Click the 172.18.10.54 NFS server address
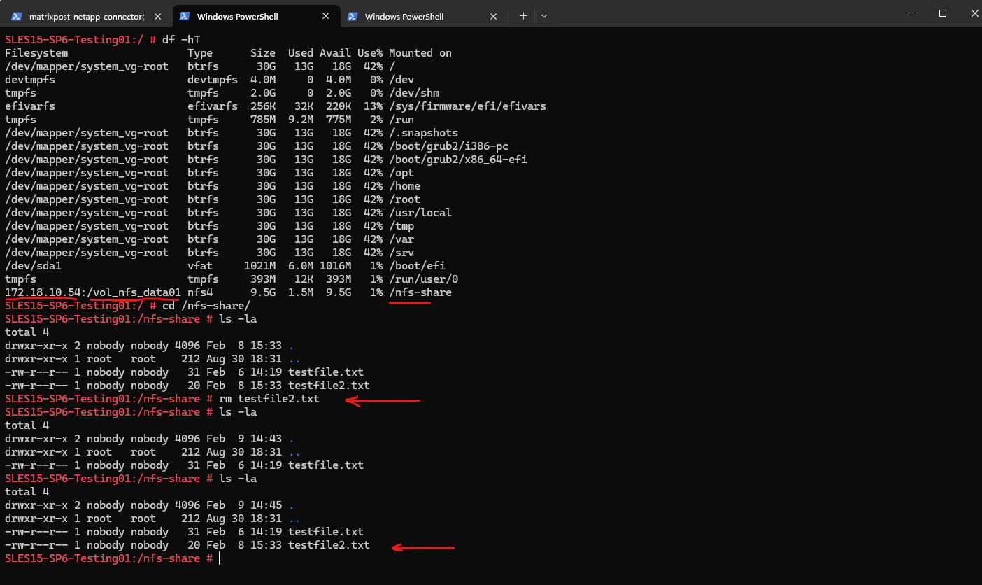This screenshot has height=585, width=982. pyautogui.click(x=43, y=292)
